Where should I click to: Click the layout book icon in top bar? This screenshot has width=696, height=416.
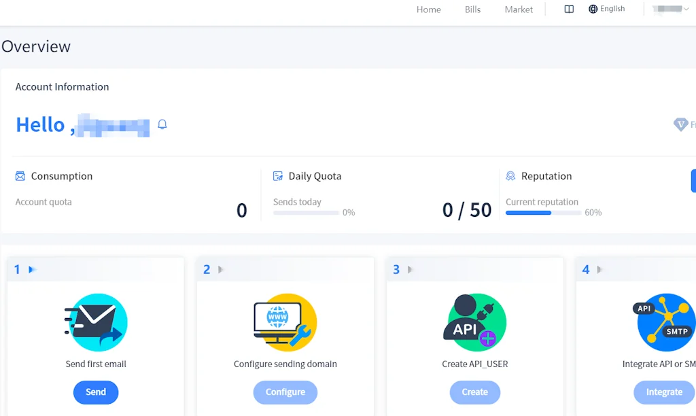coord(569,9)
